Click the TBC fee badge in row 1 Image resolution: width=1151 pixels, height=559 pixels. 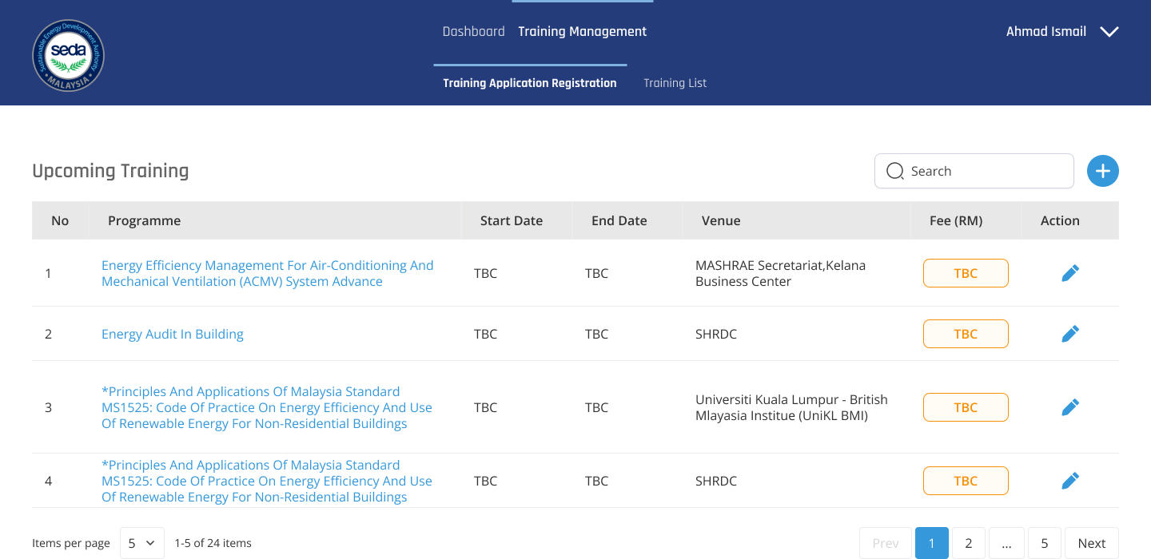click(x=966, y=273)
